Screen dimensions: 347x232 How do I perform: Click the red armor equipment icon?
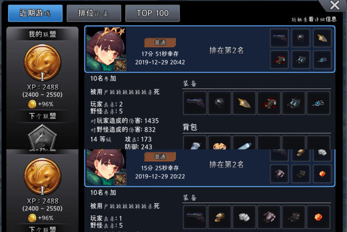click(269, 103)
